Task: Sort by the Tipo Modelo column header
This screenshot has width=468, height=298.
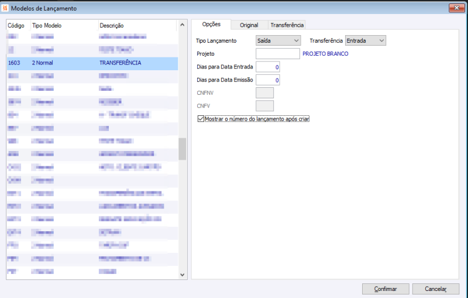Action: [x=64, y=25]
